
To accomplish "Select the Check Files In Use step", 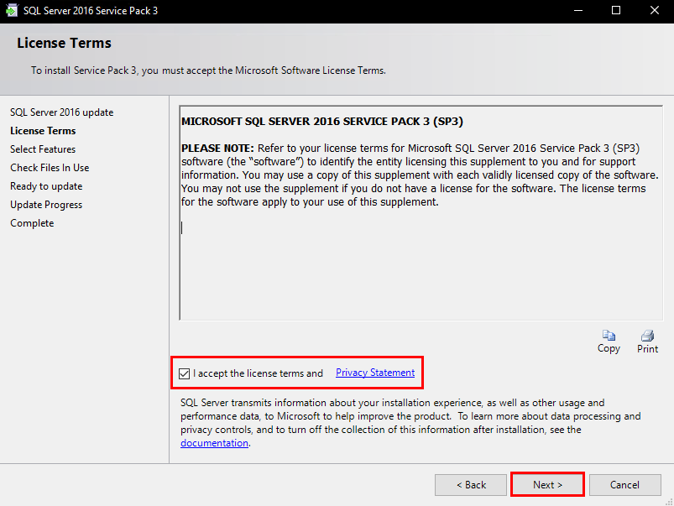I will [50, 168].
